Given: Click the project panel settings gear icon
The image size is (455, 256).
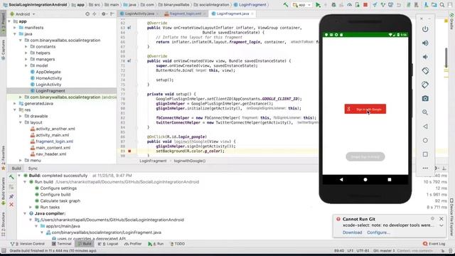Looking at the screenshot, I should pos(104,14).
